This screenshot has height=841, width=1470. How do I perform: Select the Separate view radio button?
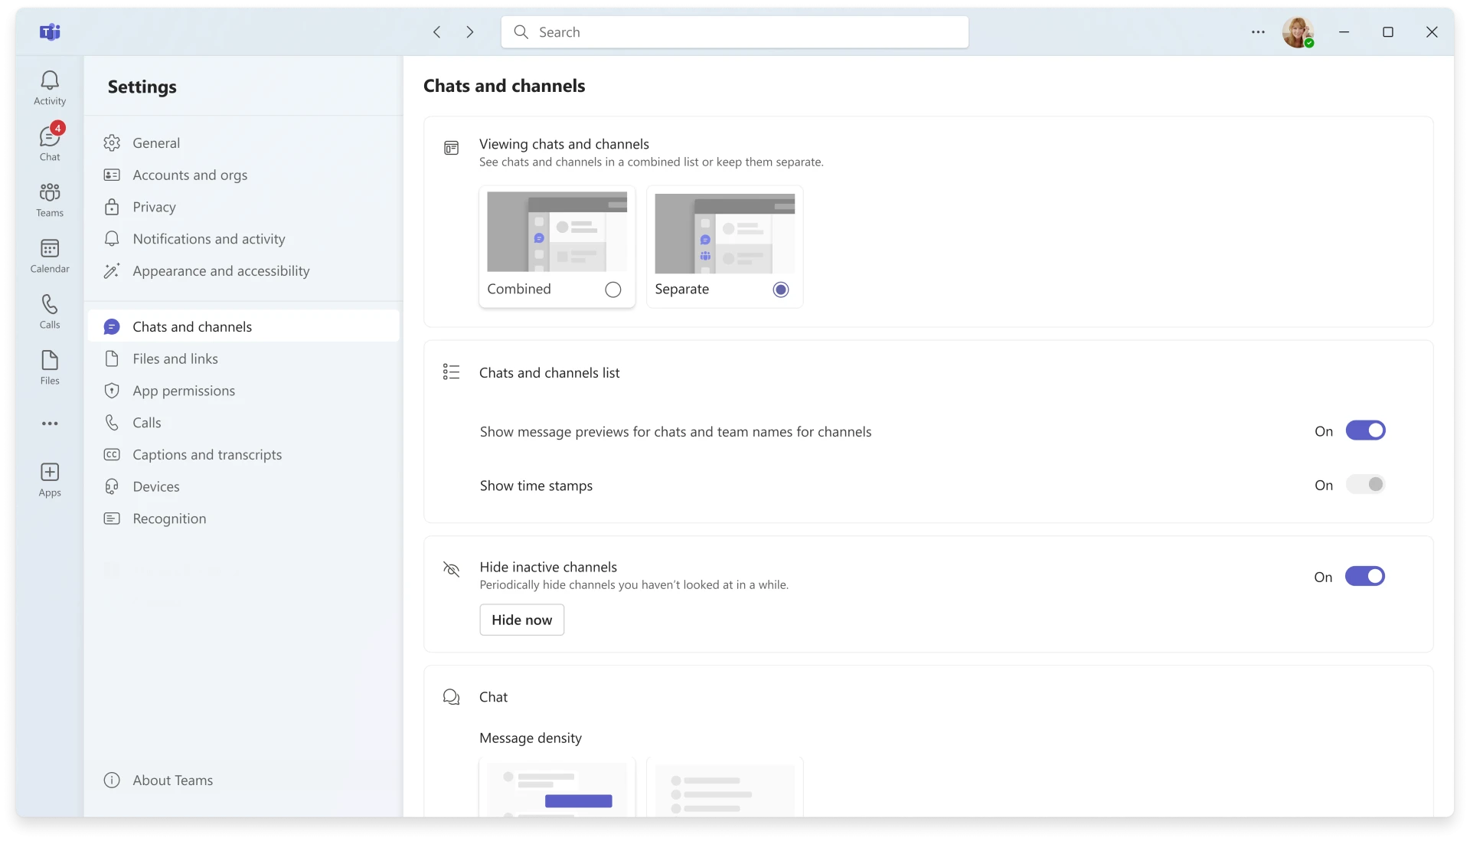click(780, 290)
